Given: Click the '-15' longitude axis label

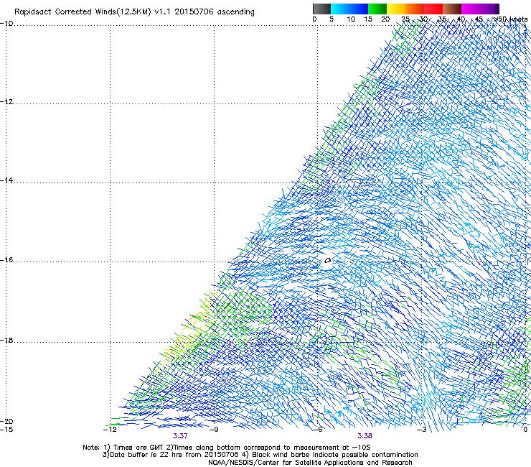Looking at the screenshot, I should click(x=6, y=430).
